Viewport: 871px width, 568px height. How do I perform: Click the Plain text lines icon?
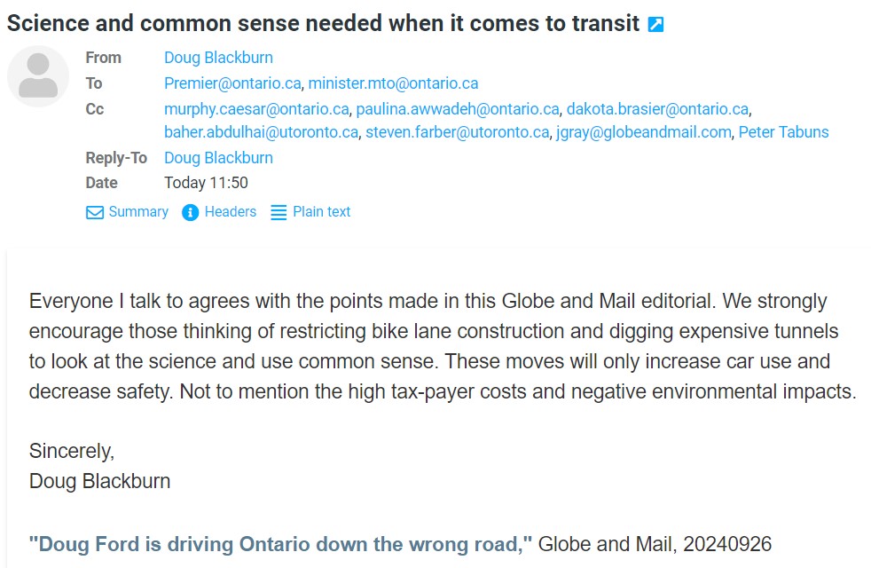point(279,212)
